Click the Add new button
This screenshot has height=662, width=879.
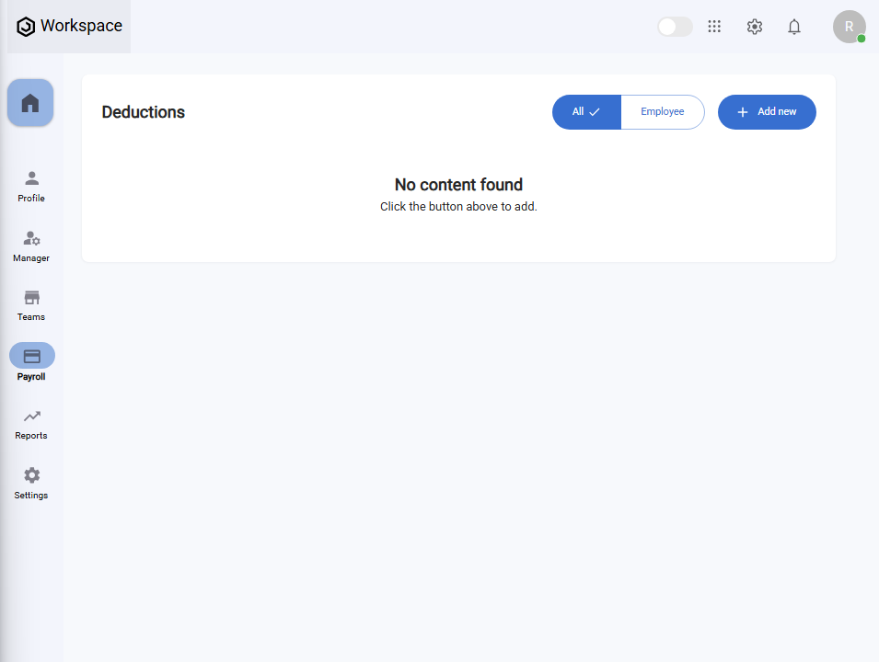click(x=767, y=112)
